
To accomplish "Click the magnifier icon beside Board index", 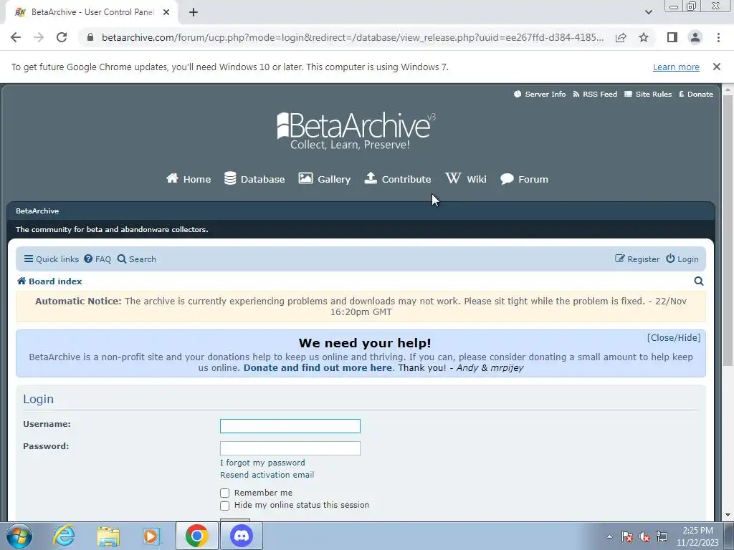I will point(698,281).
